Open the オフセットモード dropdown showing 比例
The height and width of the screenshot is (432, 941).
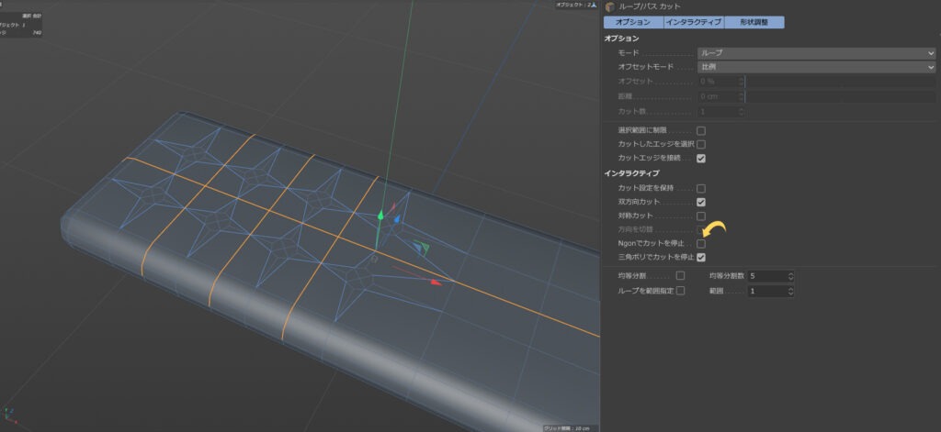point(816,67)
